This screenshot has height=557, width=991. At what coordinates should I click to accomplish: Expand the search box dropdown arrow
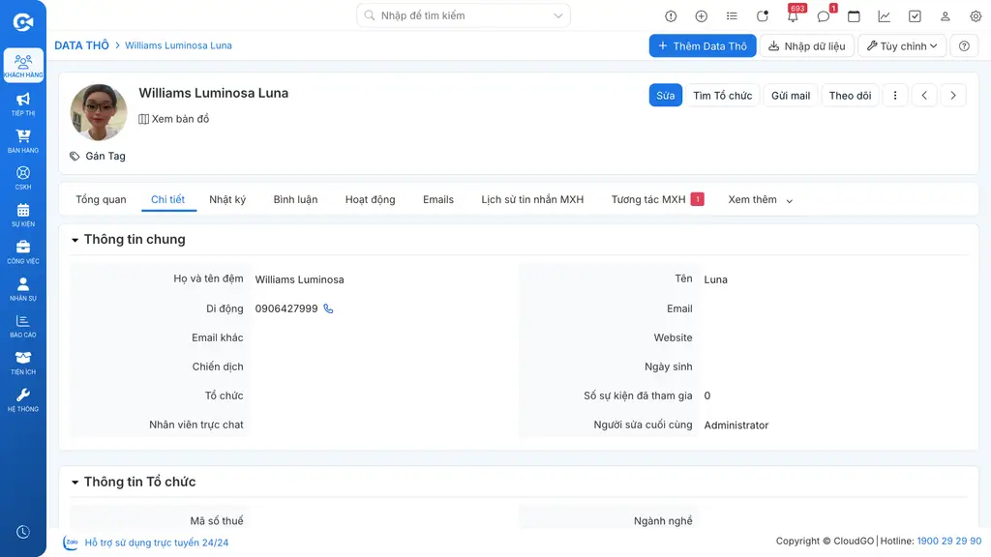[558, 15]
